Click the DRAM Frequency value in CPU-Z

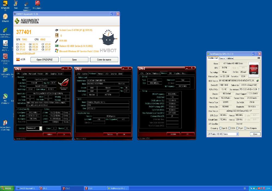[172, 94]
